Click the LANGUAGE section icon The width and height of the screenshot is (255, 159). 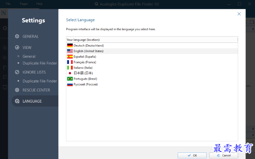click(17, 101)
